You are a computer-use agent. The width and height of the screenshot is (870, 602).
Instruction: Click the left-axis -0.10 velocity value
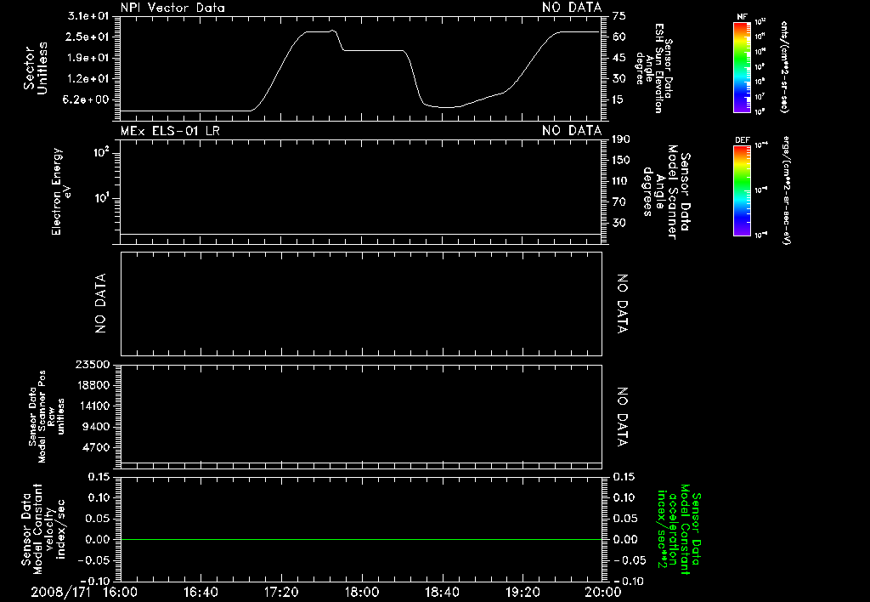tap(94, 582)
